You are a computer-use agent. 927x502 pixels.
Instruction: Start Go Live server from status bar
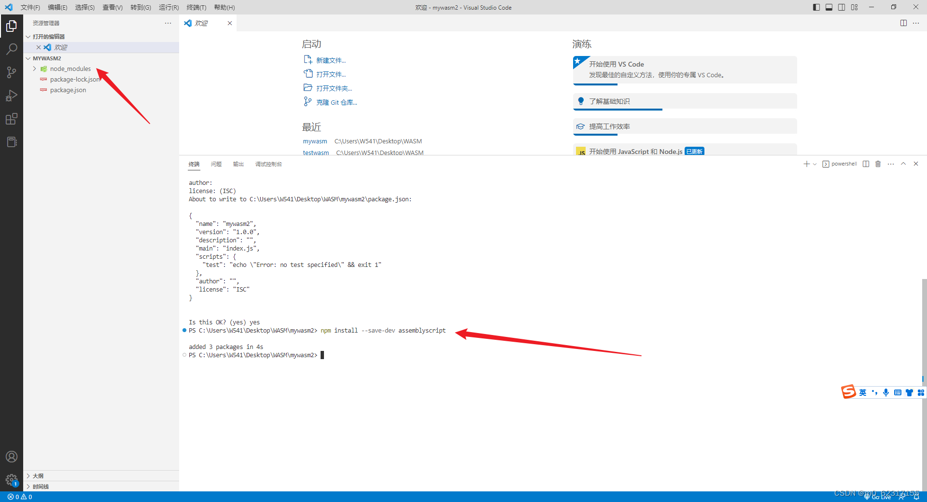[x=880, y=497]
